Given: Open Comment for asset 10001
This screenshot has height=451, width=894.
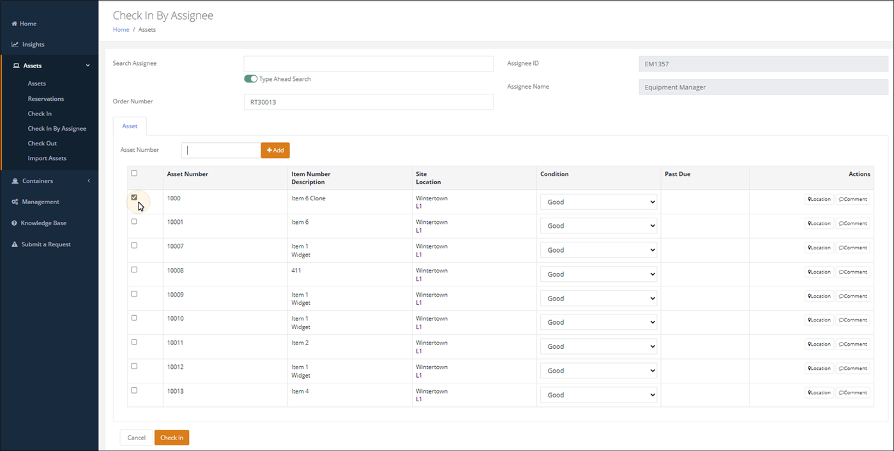Looking at the screenshot, I should (x=852, y=224).
